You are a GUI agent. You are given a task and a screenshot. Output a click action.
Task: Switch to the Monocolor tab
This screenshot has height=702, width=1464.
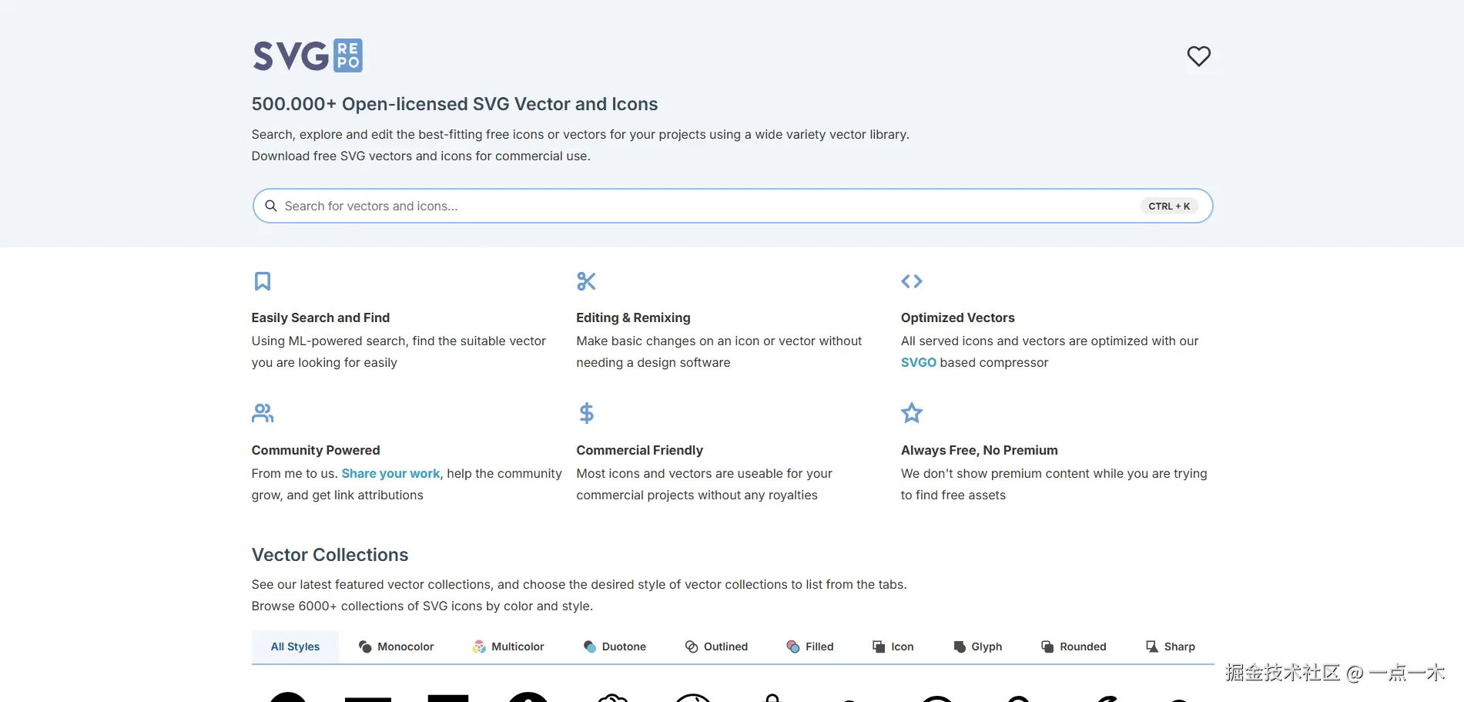pos(396,647)
